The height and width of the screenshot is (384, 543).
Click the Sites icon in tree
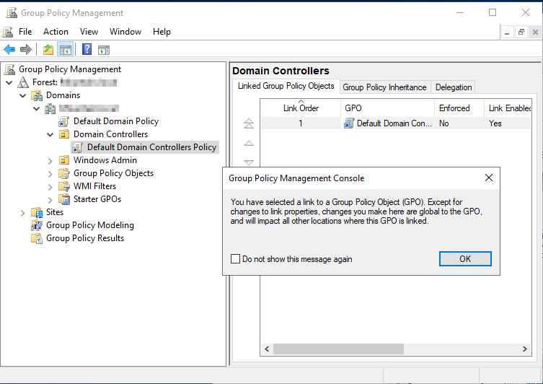[x=37, y=212]
